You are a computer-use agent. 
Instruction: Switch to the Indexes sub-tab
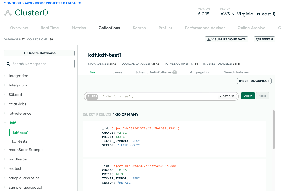click(116, 72)
